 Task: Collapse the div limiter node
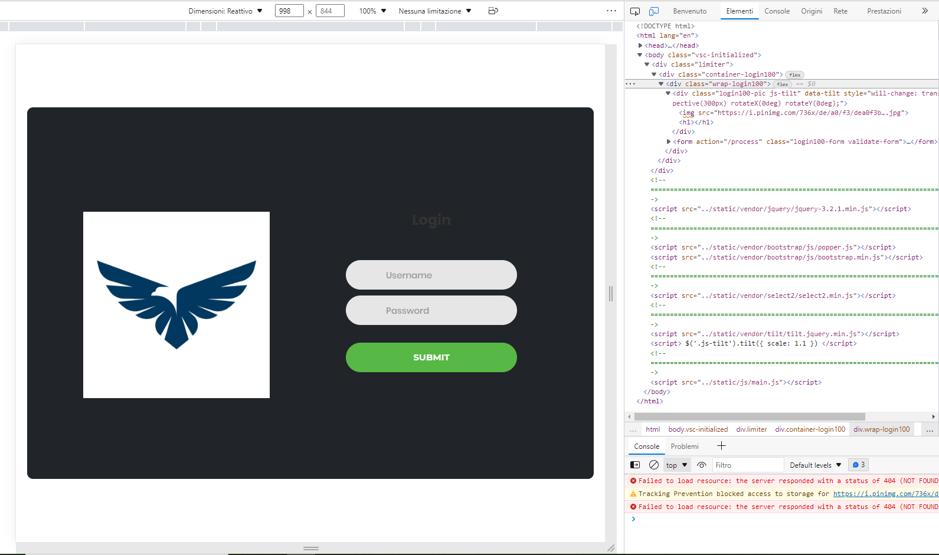pos(647,64)
